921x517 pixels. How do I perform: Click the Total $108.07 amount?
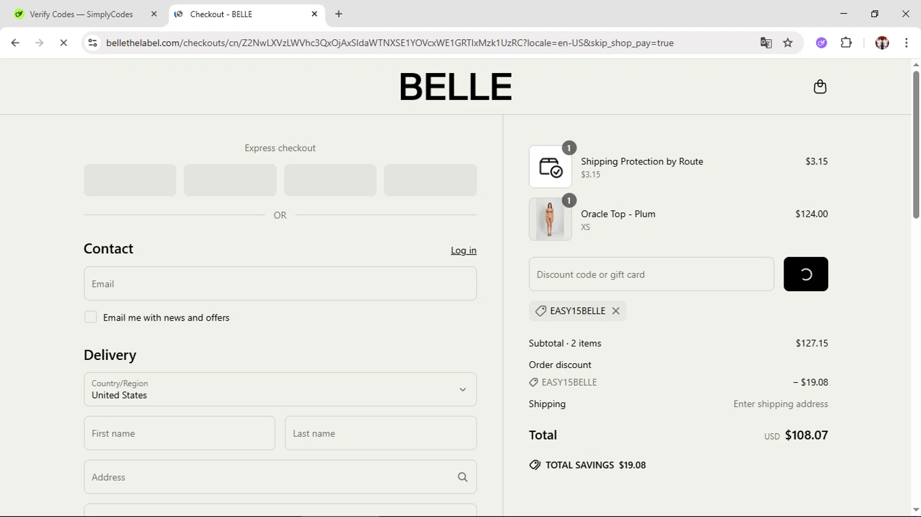coord(806,435)
